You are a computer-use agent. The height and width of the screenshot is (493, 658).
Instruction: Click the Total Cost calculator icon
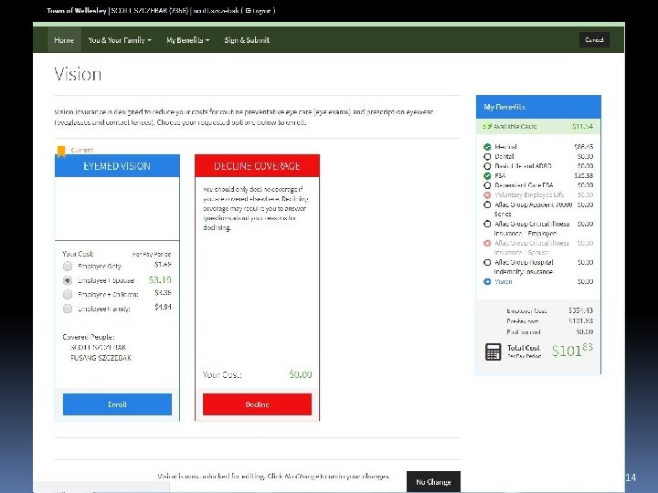(493, 351)
